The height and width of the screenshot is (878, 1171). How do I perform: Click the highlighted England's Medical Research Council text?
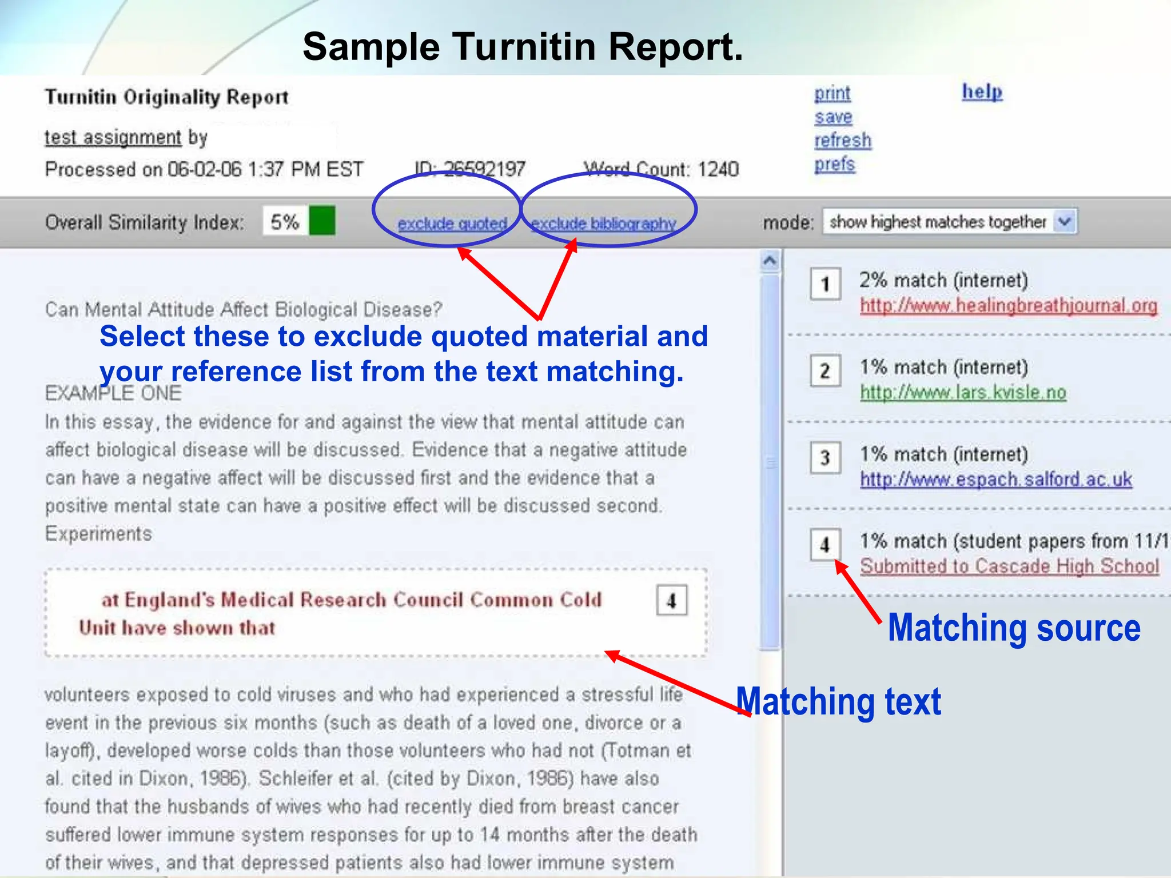tap(340, 613)
